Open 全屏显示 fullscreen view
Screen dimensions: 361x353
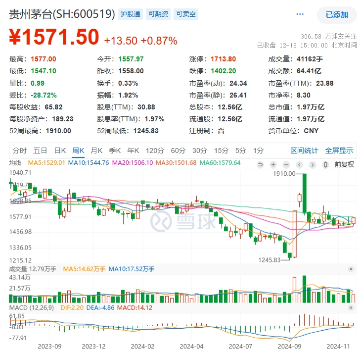click(339, 151)
